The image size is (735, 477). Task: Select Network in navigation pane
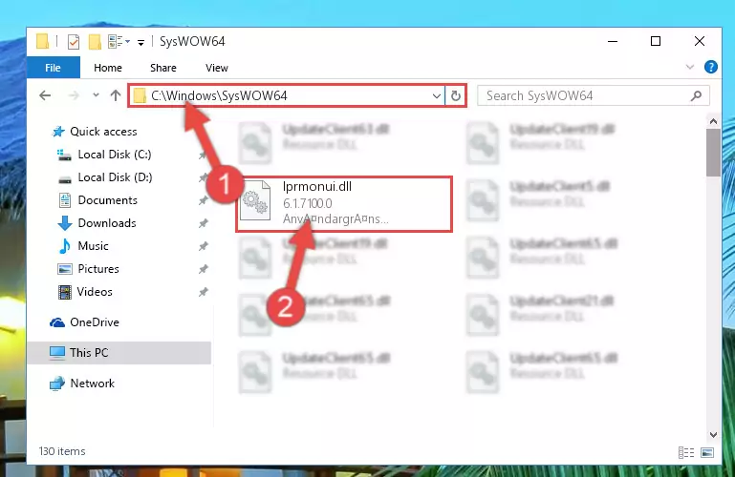(x=93, y=383)
